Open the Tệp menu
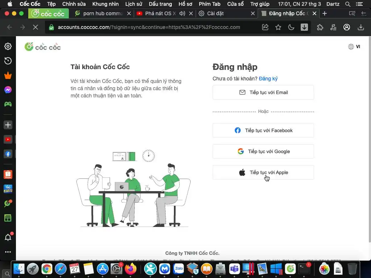The width and height of the screenshot is (371, 278). [x=51, y=4]
